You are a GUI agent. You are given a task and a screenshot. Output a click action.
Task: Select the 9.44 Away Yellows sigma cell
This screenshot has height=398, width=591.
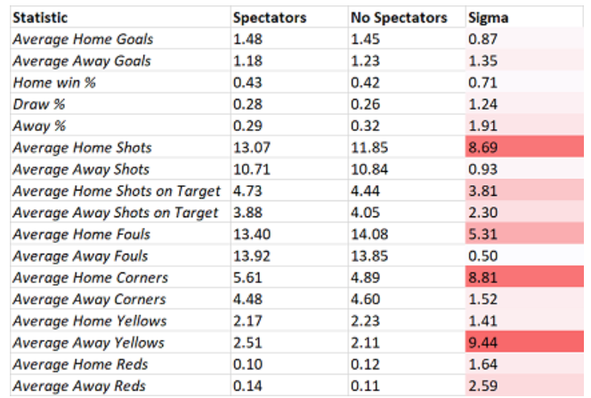[x=524, y=342]
